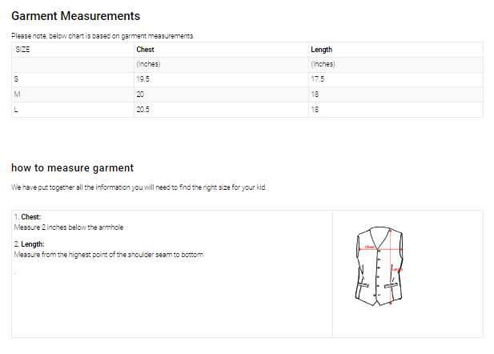Screen dimensions: 494x354
Task: Click the size M row label
Action: point(18,95)
